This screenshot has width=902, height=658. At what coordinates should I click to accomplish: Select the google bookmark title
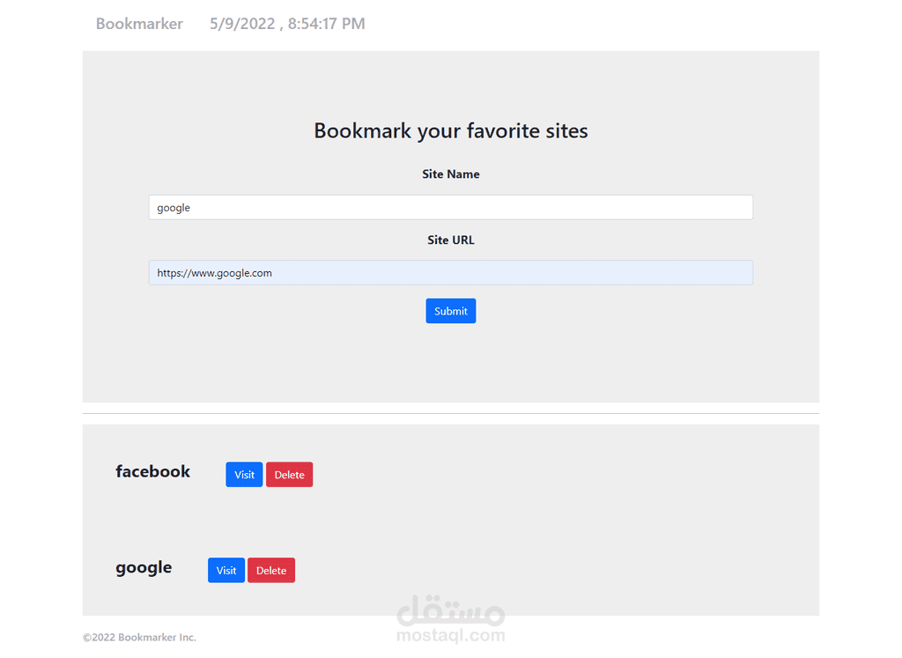coord(144,567)
